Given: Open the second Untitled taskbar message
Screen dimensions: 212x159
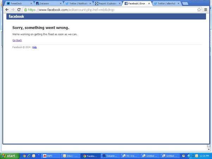Looking at the screenshot, I should [170, 156].
